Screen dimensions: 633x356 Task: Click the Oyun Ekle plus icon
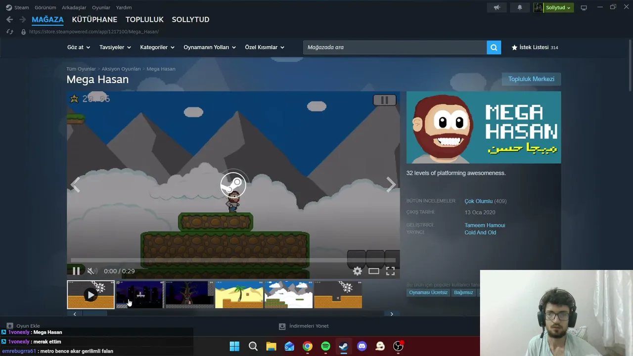10,326
